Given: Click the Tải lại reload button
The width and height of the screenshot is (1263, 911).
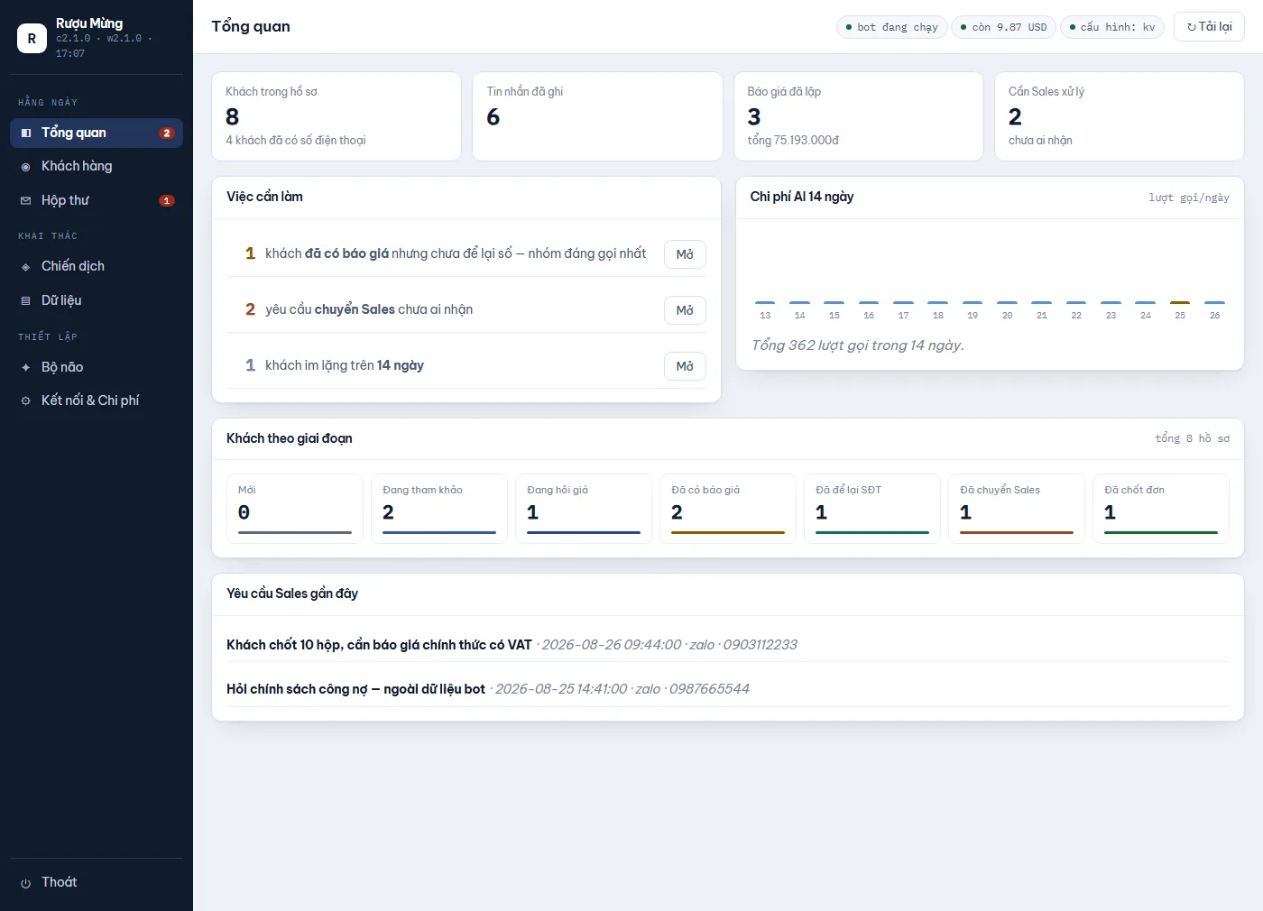Looking at the screenshot, I should click(1209, 27).
